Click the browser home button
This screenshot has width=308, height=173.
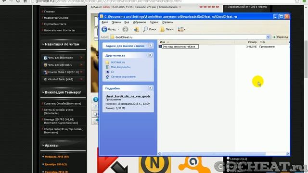tap(25, 1)
